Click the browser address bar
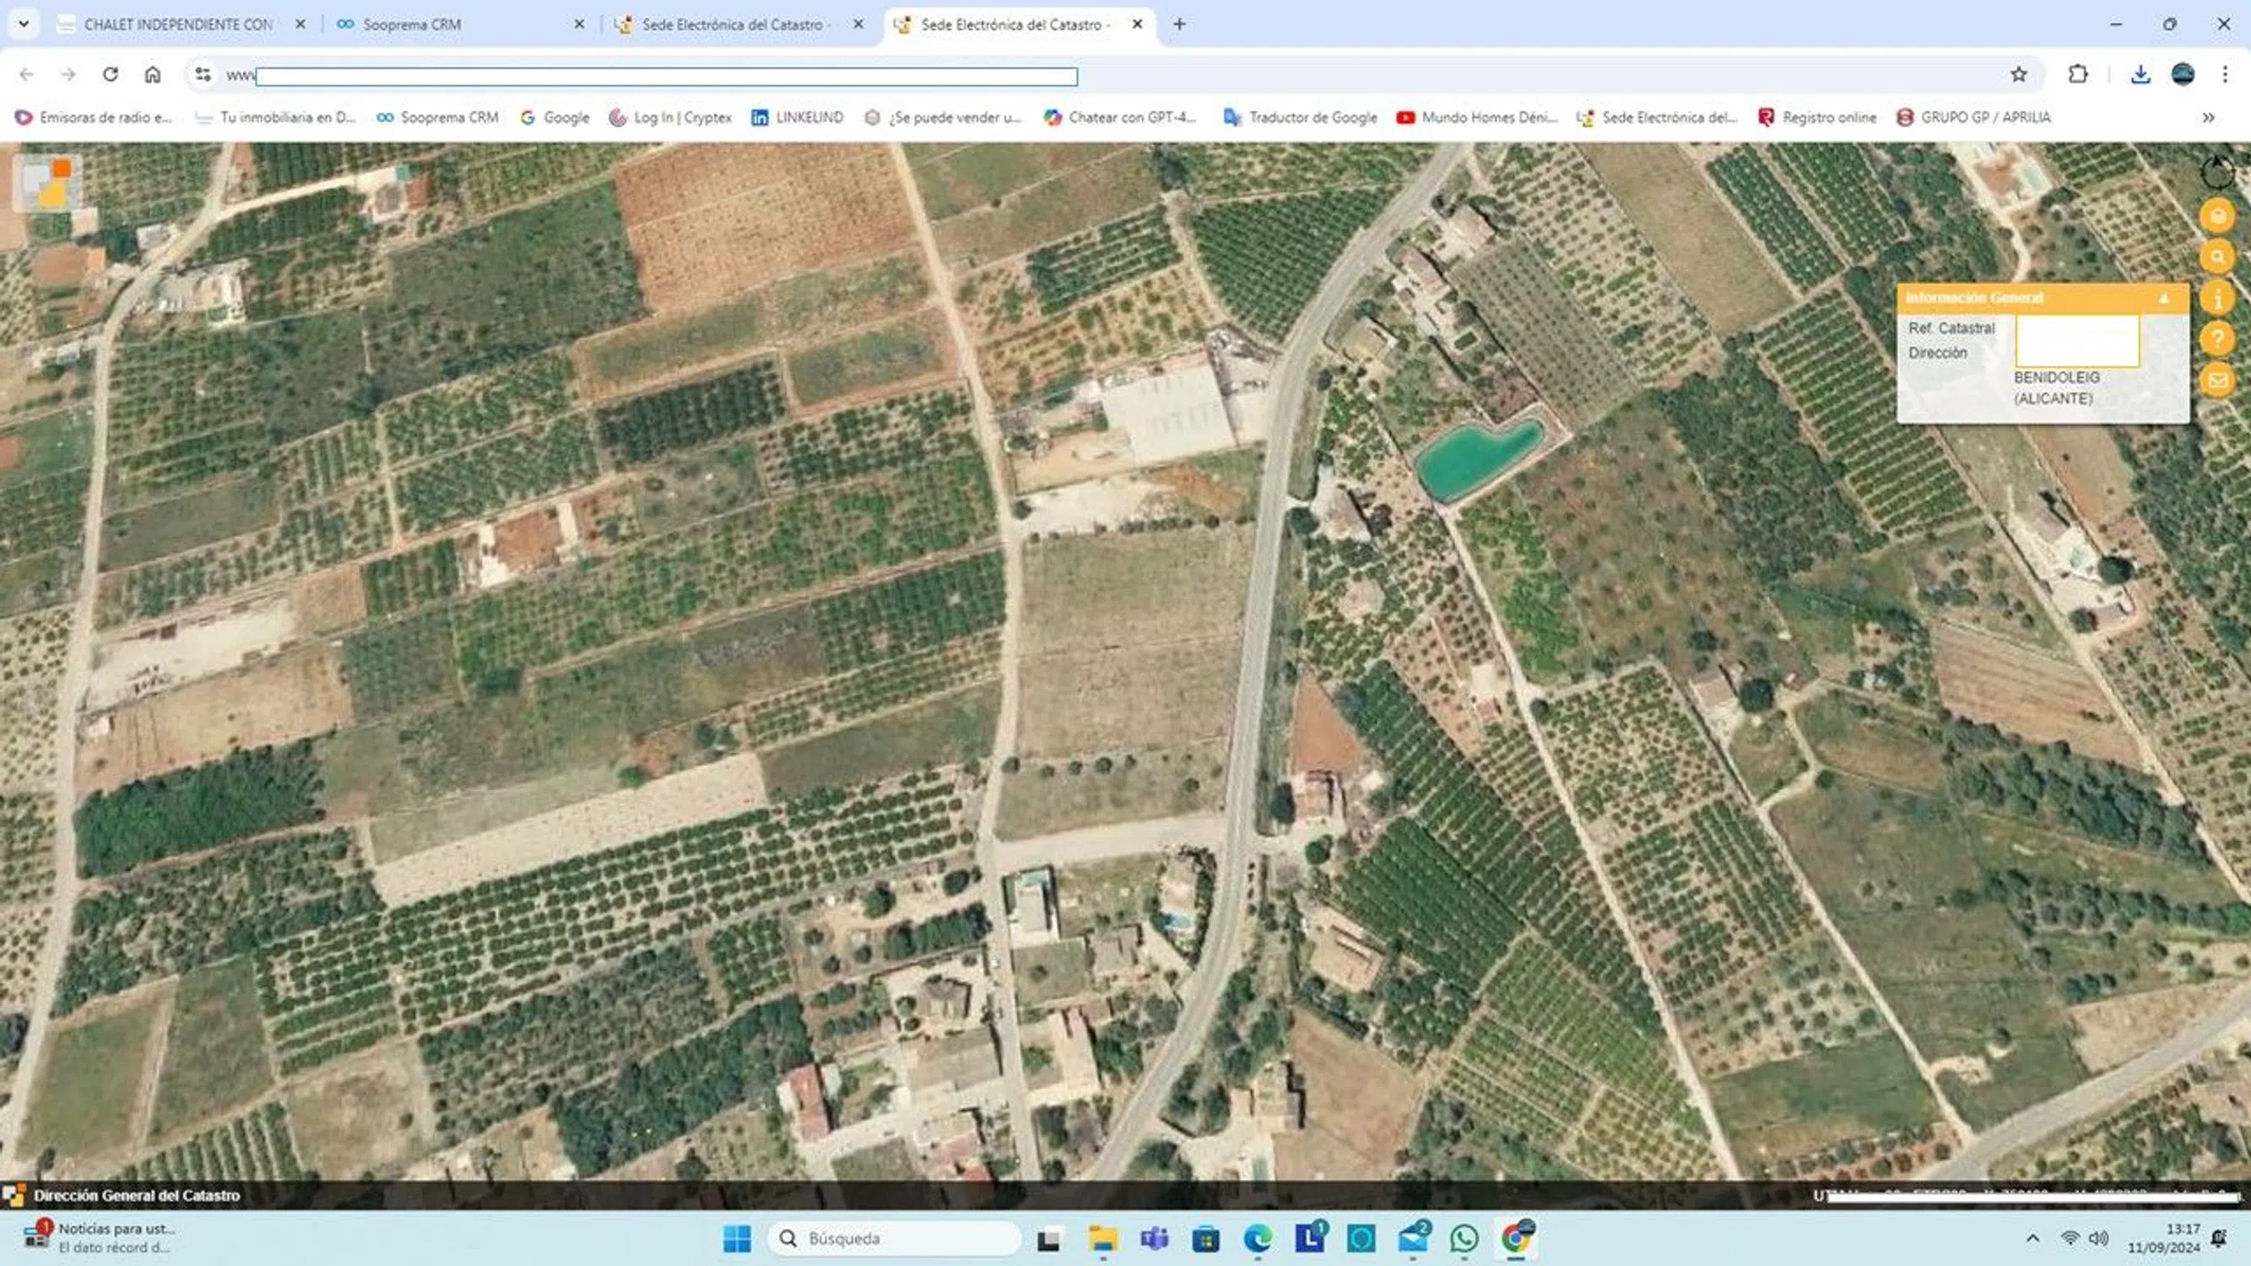The height and width of the screenshot is (1266, 2251). [x=666, y=76]
